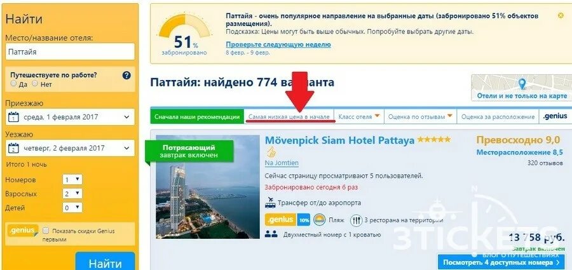Screen dimensions: 572x270
Task: Click the destination field containing Паттайя
Action: 70,52
